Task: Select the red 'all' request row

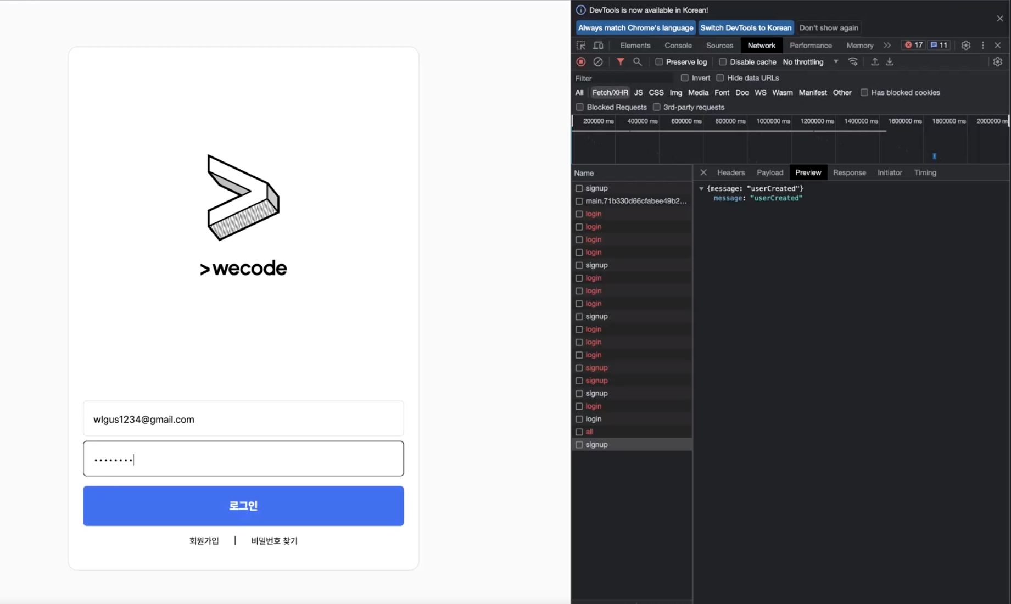Action: point(632,432)
